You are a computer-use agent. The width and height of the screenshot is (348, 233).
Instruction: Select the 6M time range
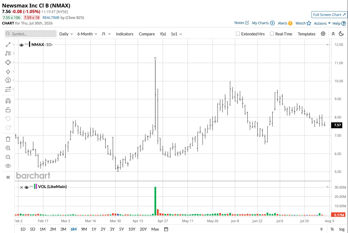point(73,229)
